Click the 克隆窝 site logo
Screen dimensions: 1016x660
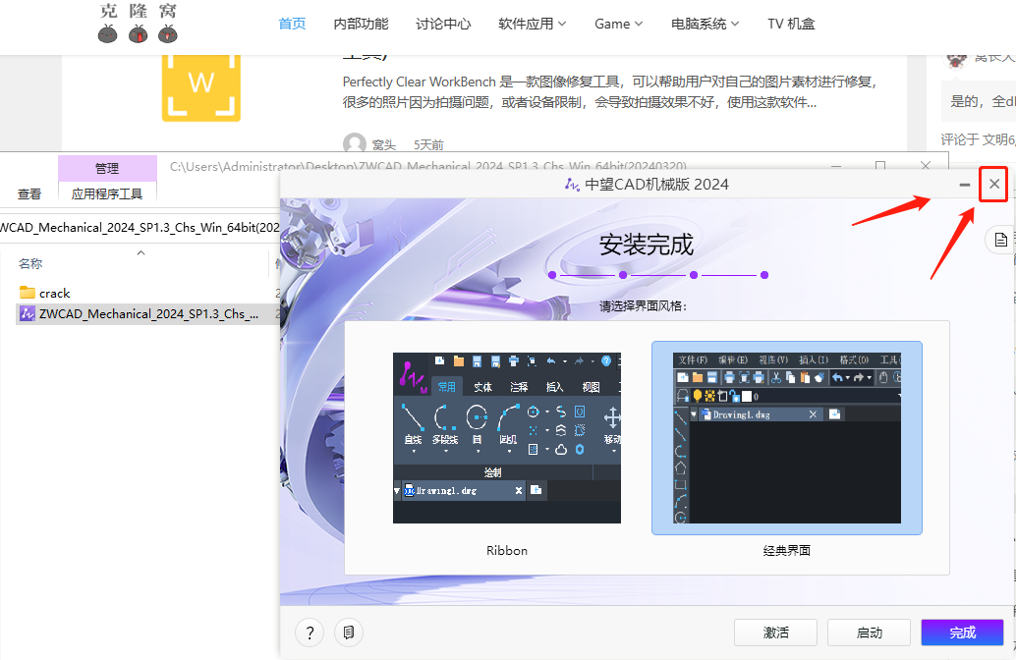pos(138,24)
